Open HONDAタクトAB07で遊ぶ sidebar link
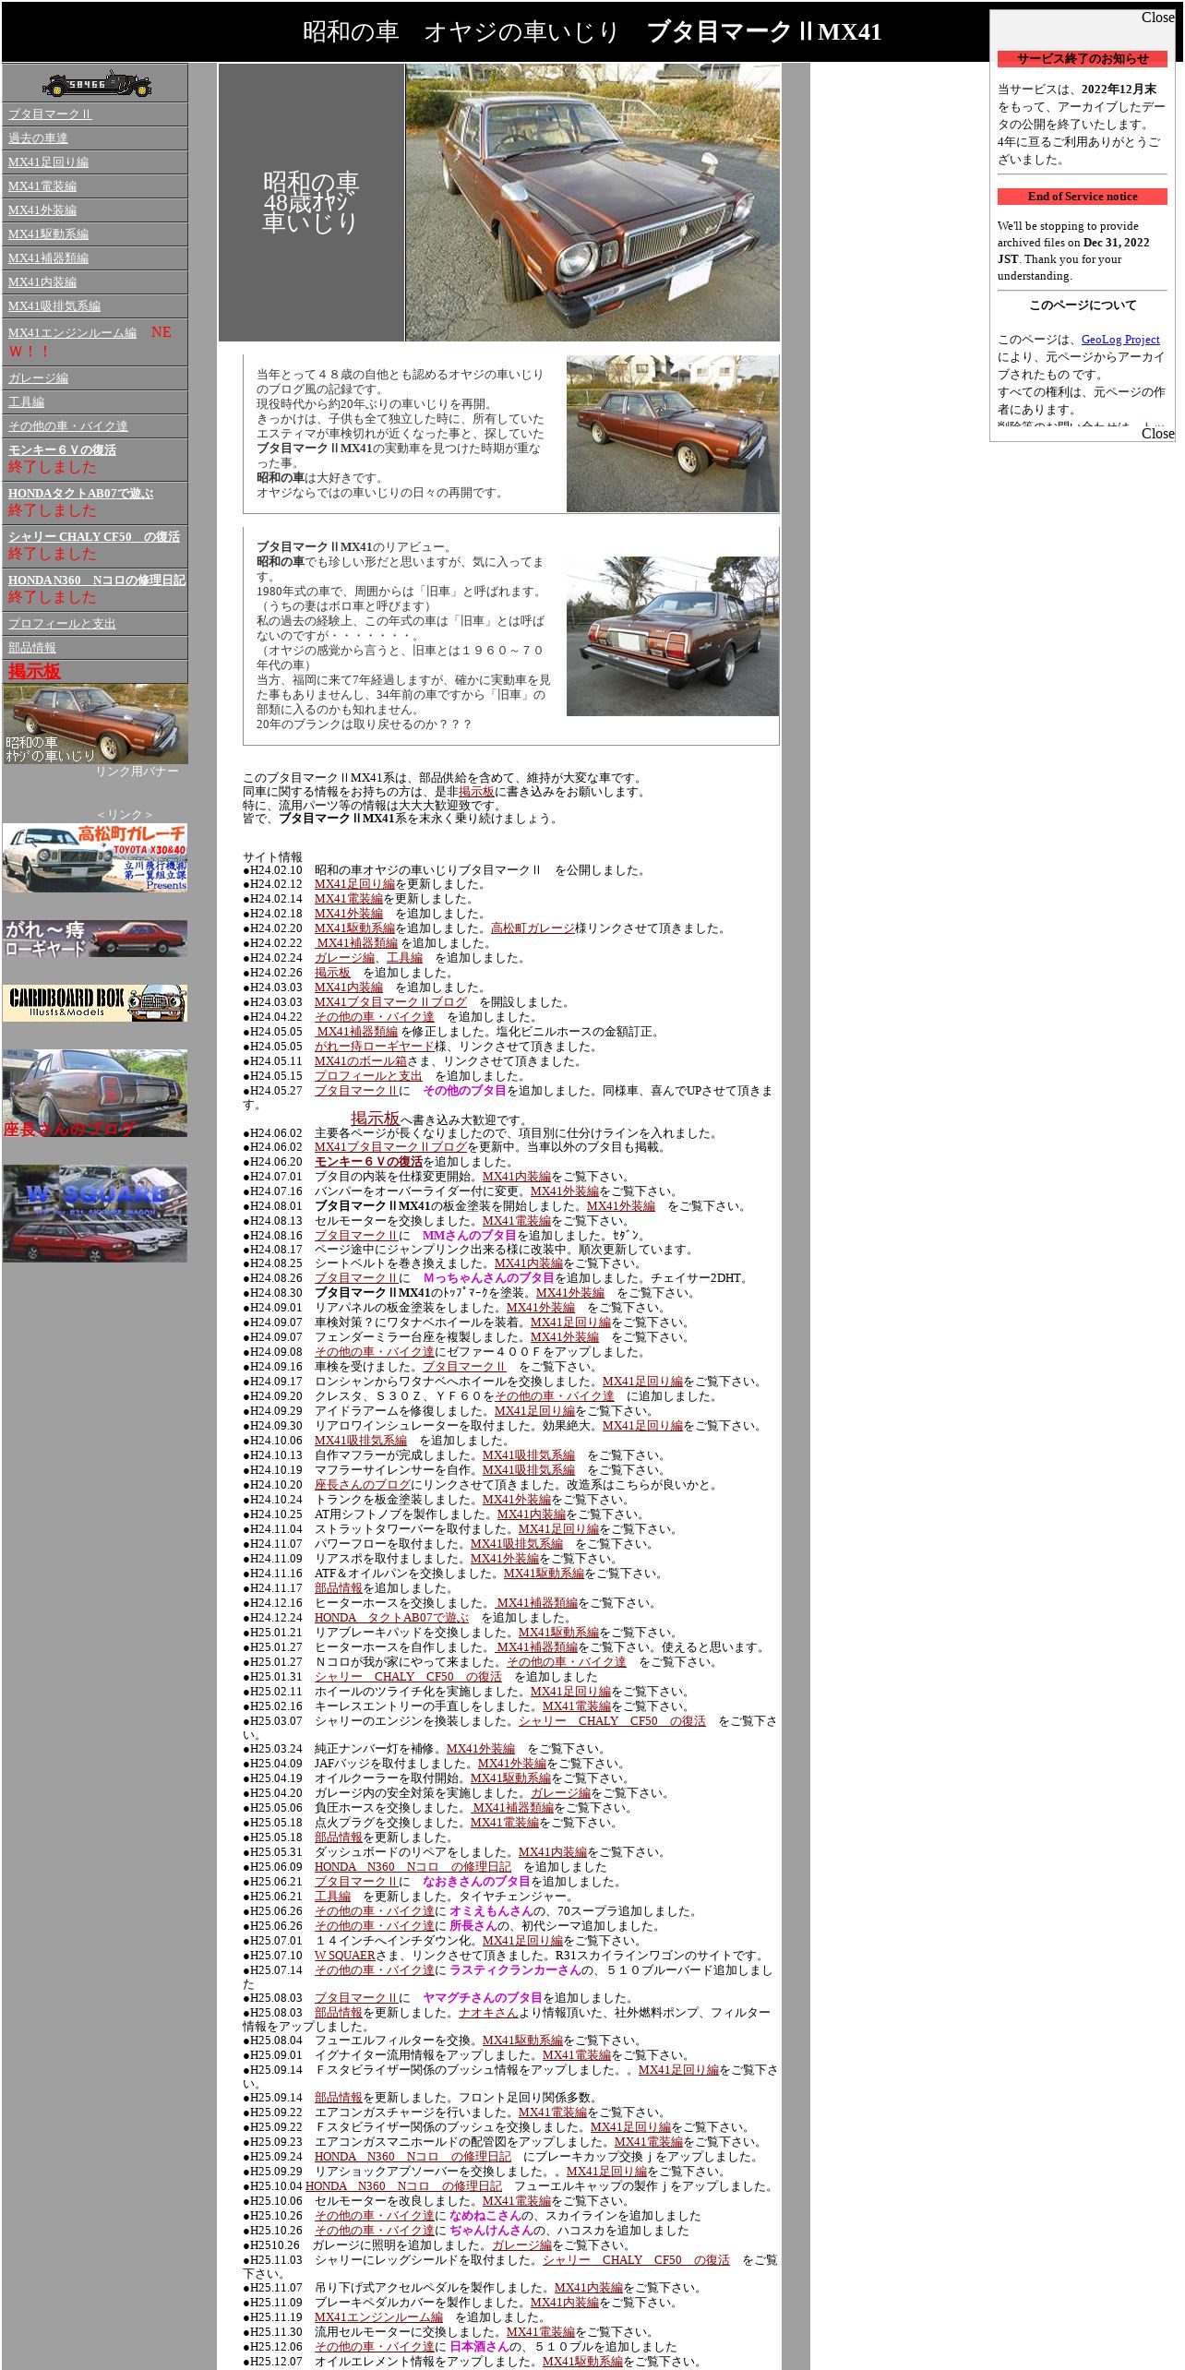This screenshot has width=1185, height=2370. (x=80, y=494)
